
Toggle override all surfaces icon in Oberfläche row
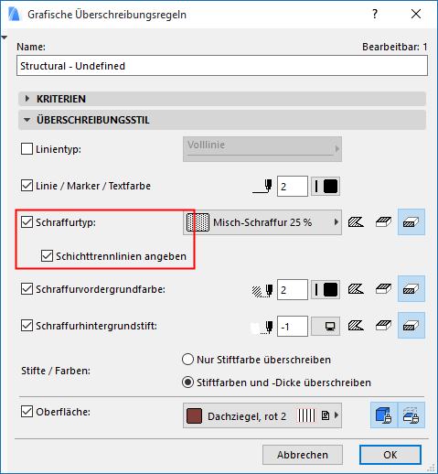[x=384, y=415]
